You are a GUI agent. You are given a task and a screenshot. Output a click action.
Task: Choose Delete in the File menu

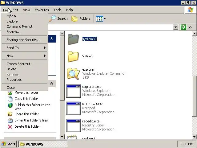pyautogui.click(x=25, y=69)
